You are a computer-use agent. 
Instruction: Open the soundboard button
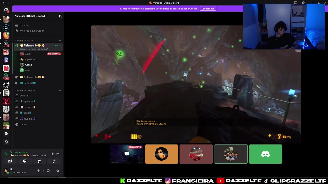[54, 161]
